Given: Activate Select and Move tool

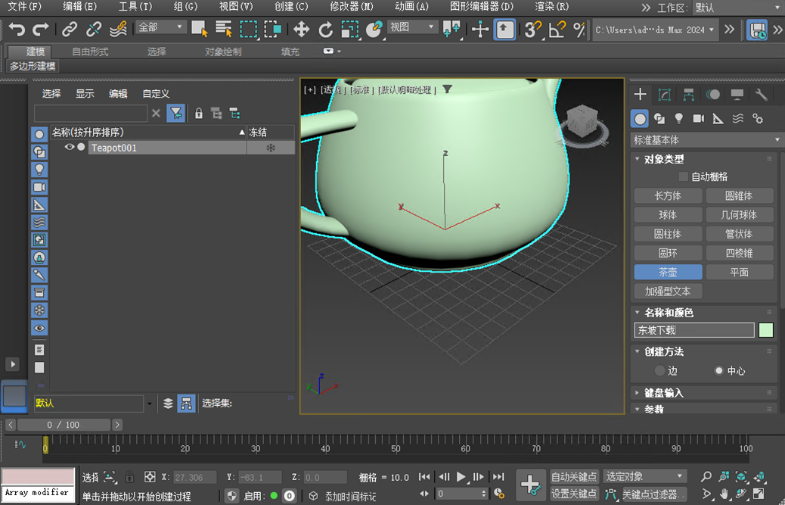Looking at the screenshot, I should coord(302,30).
